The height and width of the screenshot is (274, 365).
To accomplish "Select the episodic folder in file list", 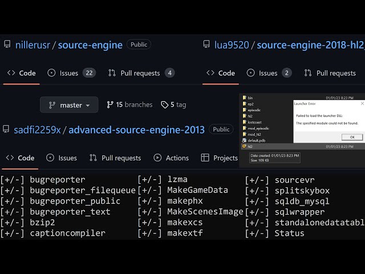I will [x=254, y=110].
